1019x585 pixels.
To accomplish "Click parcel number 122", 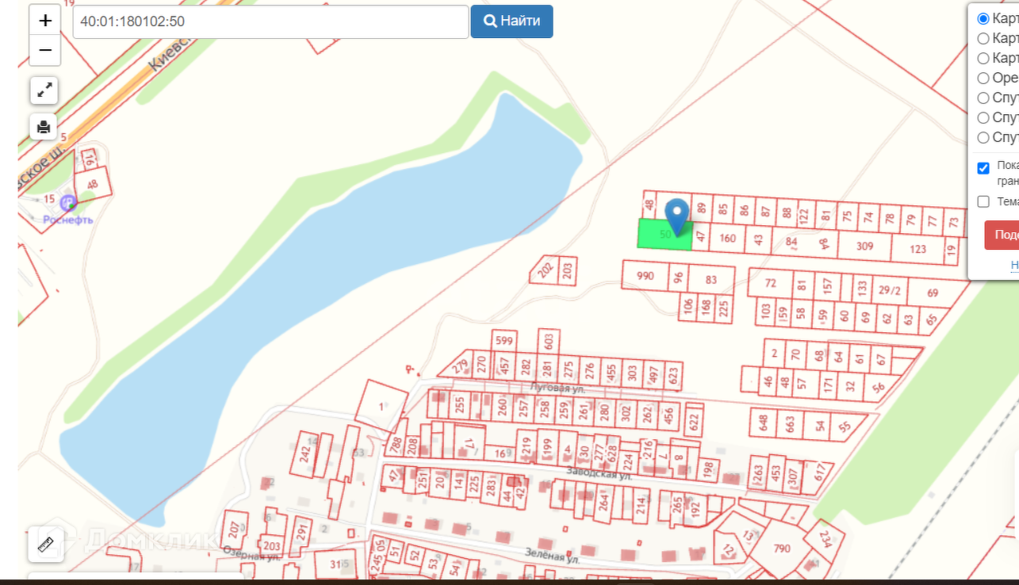I will (804, 215).
